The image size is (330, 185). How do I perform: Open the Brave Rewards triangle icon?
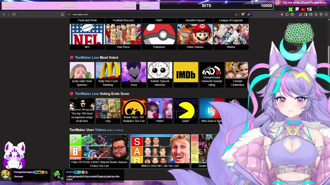249,14
